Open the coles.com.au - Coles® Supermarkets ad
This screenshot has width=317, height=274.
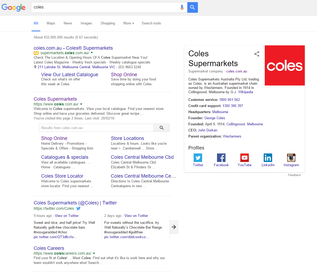pyautogui.click(x=73, y=48)
